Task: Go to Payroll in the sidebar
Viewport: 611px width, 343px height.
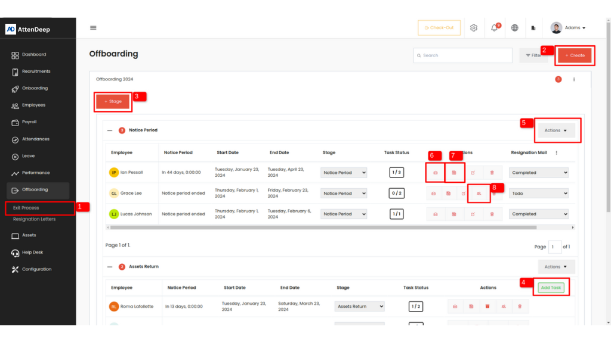Action: tap(29, 122)
